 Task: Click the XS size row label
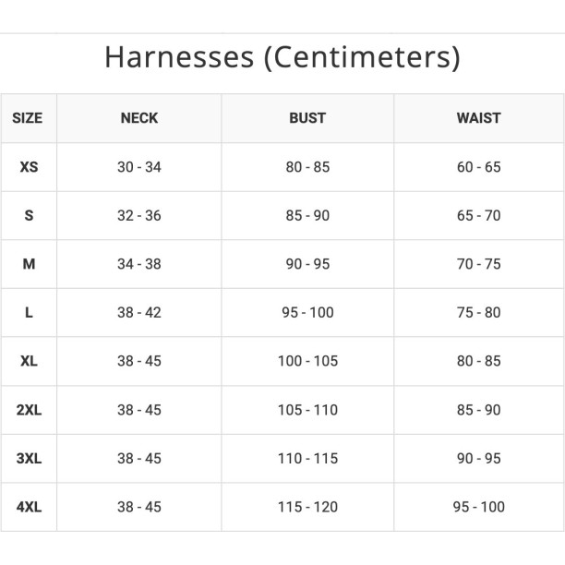(29, 167)
